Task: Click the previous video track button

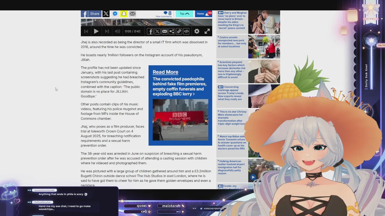Action: click(x=86, y=31)
